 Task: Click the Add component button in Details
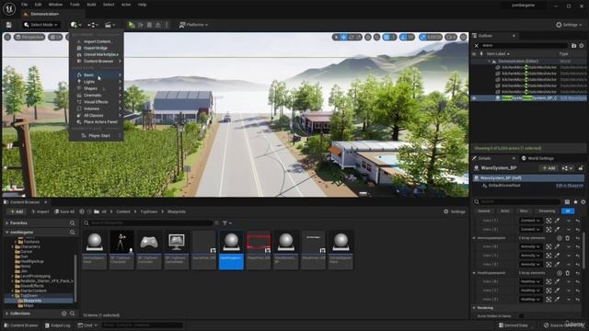tap(549, 168)
